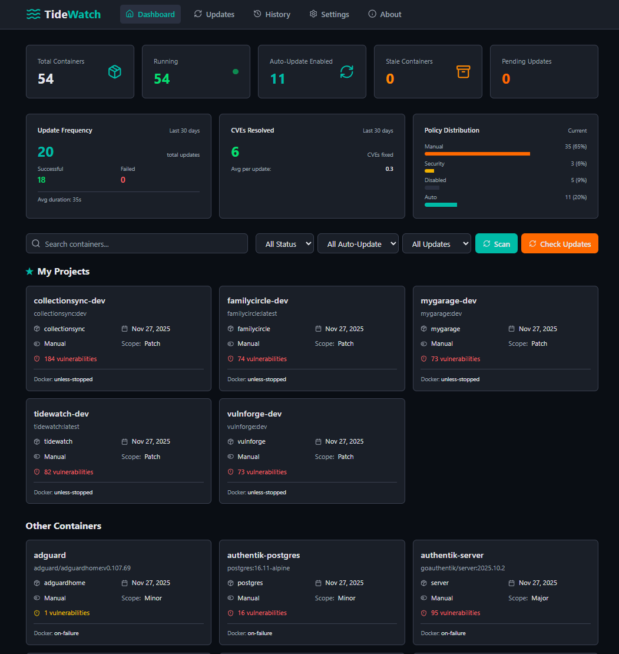Expand the All Auto-Update dropdown

(358, 244)
